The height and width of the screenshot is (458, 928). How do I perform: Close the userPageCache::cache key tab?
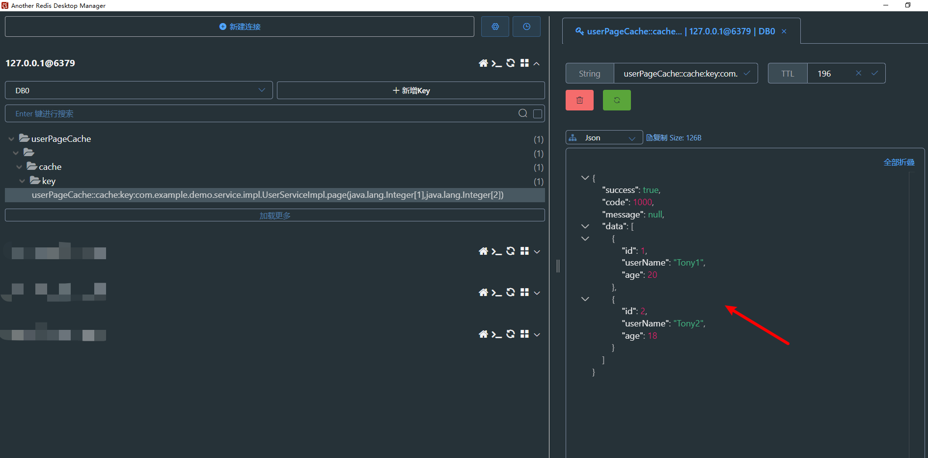(784, 31)
